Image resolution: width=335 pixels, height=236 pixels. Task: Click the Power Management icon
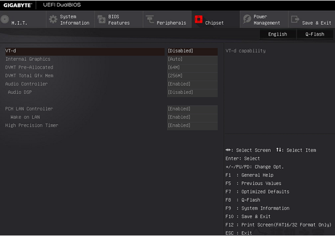click(247, 20)
